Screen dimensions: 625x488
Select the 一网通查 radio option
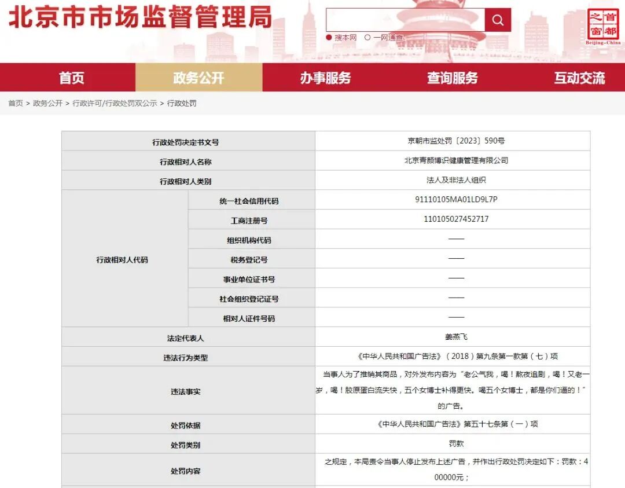pos(367,38)
